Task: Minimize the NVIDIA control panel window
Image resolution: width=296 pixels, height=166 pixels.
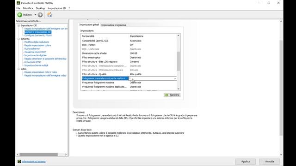Action: [x=259, y=3]
